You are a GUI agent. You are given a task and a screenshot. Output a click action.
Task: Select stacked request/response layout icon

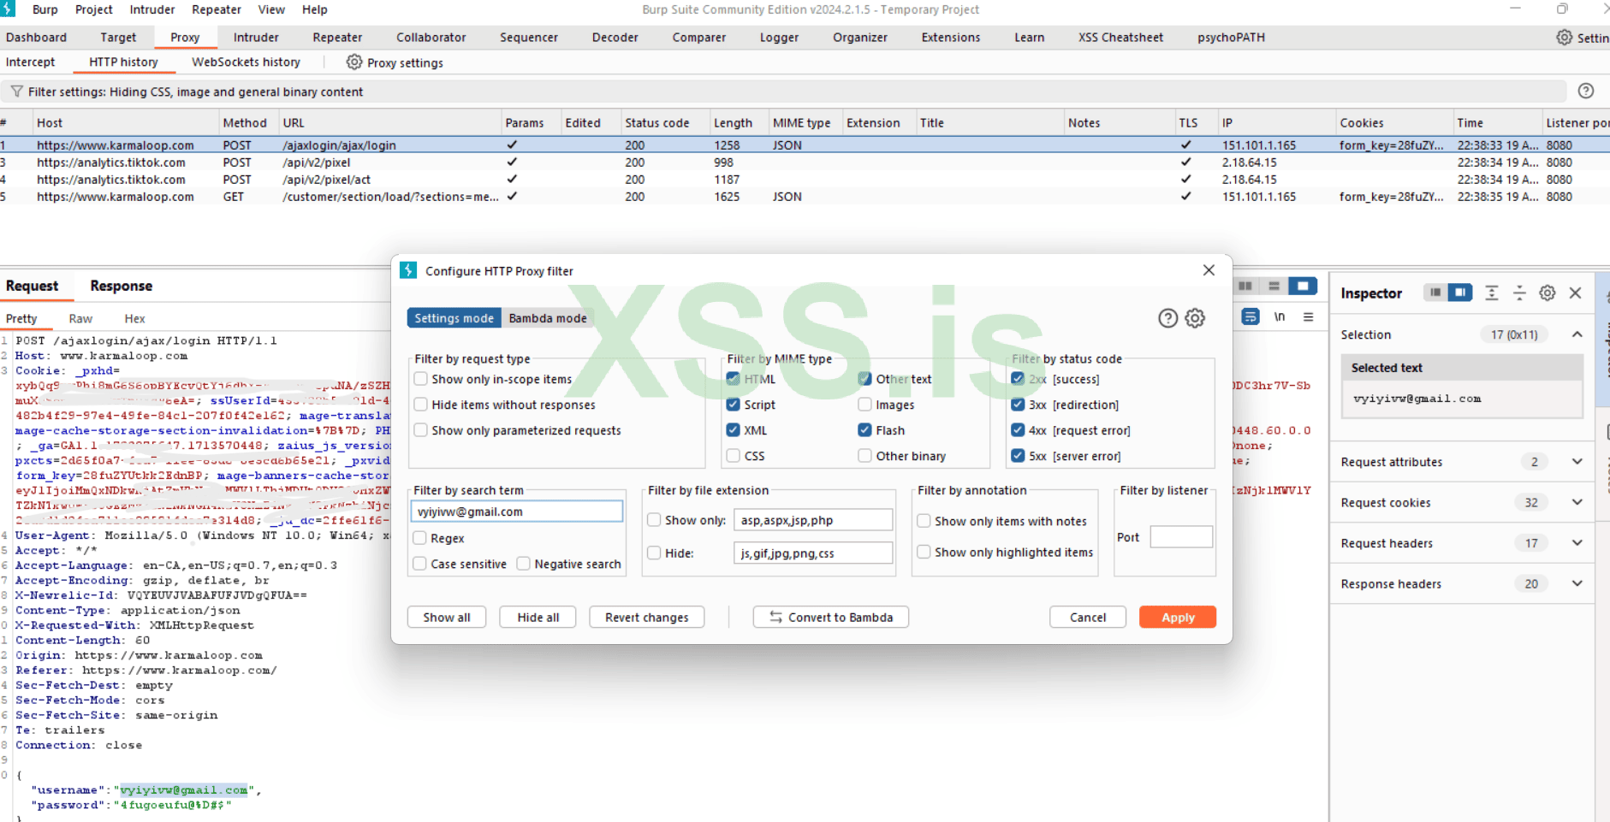pyautogui.click(x=1274, y=286)
